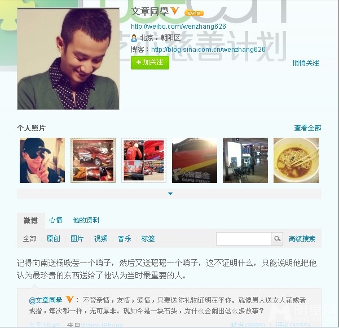Filter posts by 图片

pos(77,239)
